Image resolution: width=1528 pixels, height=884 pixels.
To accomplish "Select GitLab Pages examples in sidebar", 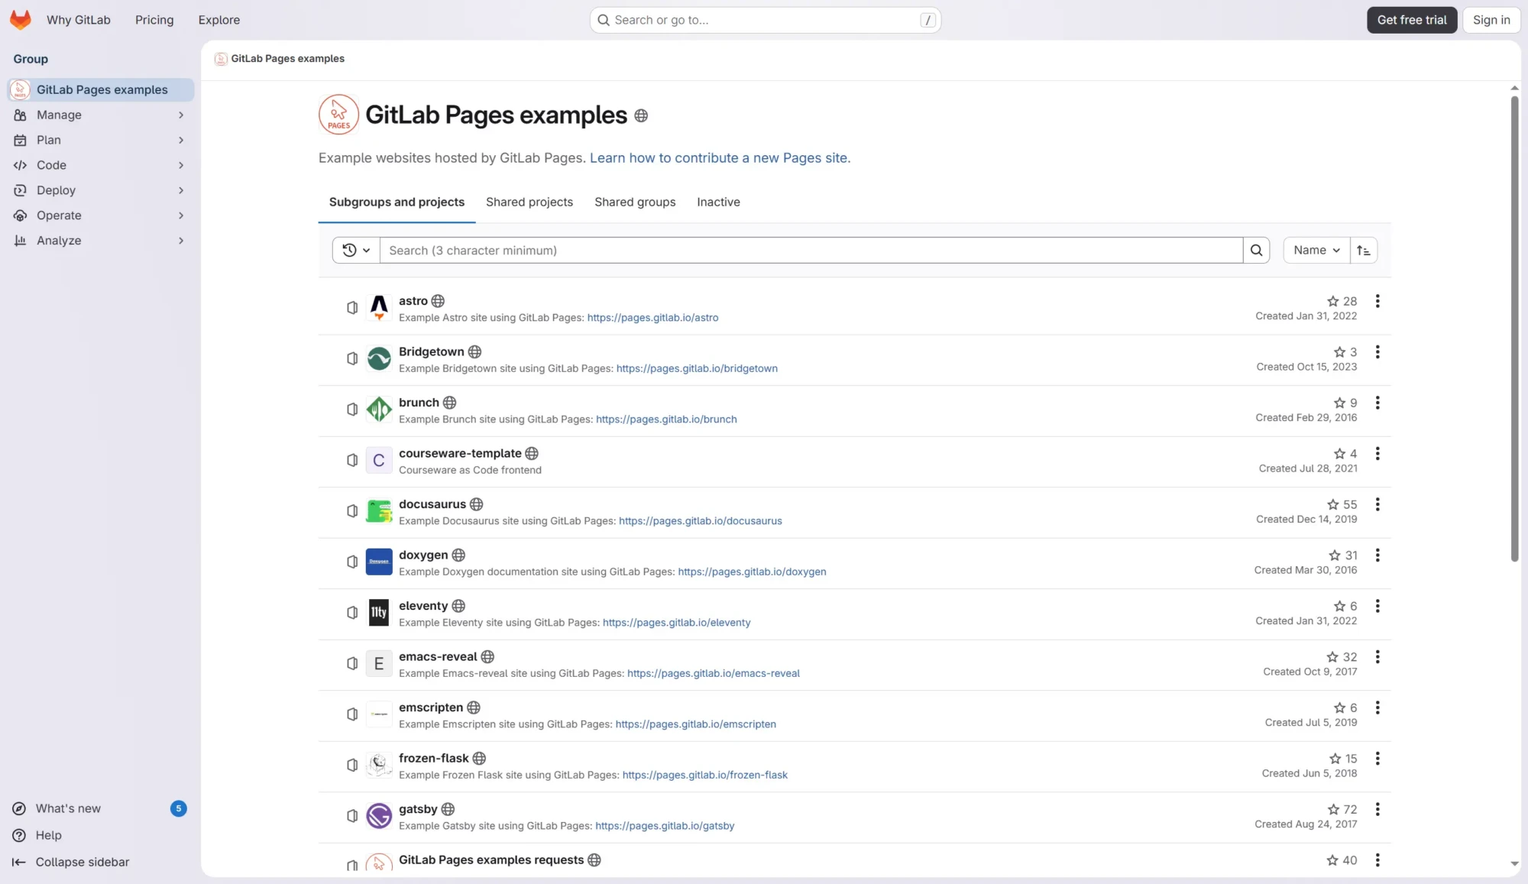I will [x=100, y=89].
